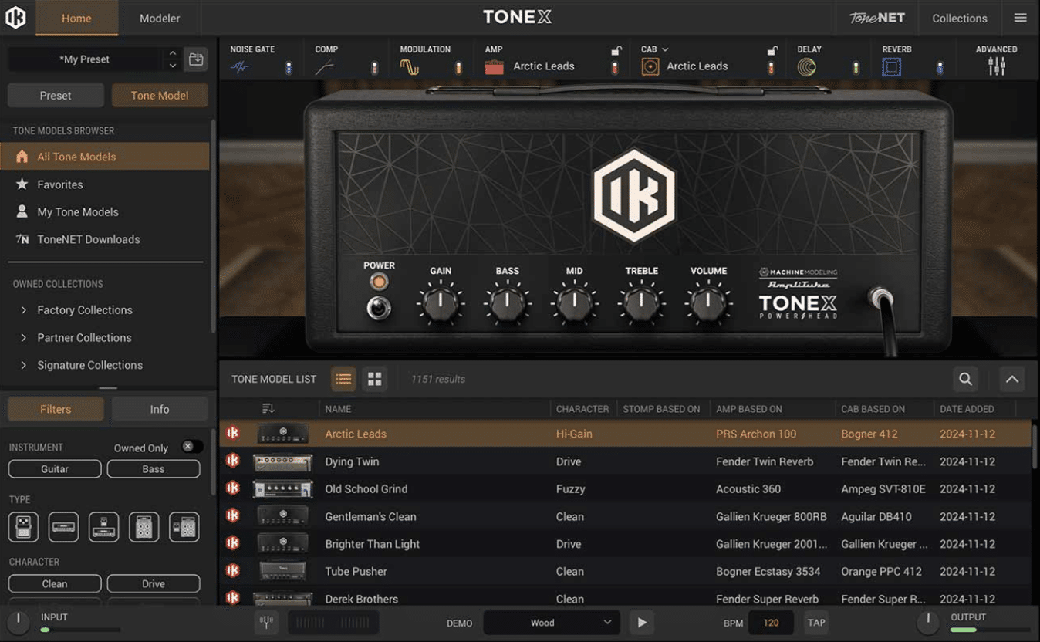Click the IK Multimedia logo icon
Image resolution: width=1040 pixels, height=642 pixels.
coord(16,18)
